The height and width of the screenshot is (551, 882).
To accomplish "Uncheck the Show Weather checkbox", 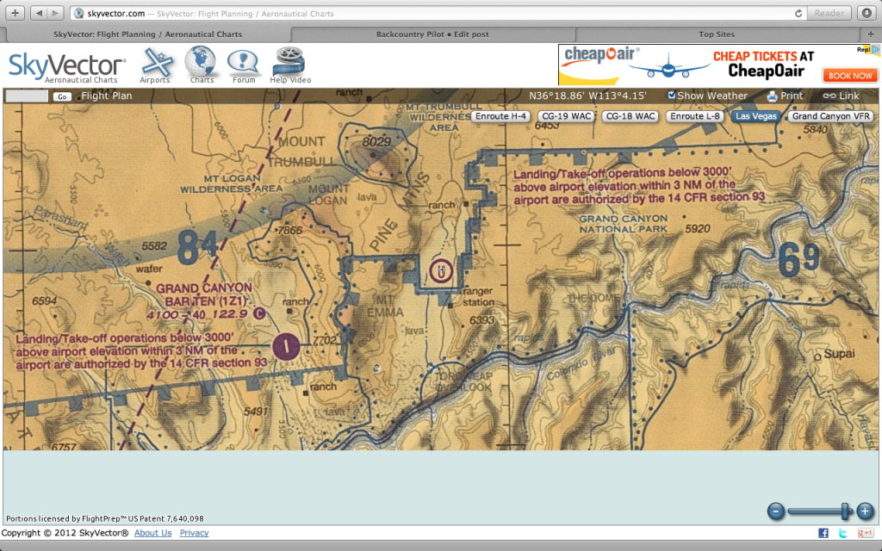I will coord(673,96).
